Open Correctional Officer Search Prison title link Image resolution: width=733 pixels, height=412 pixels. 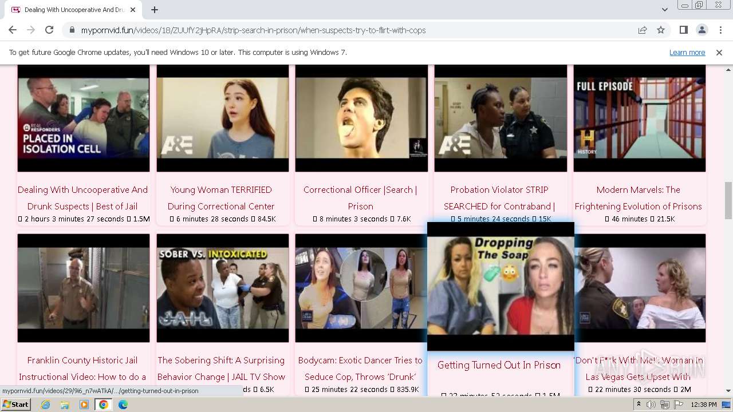tap(360, 198)
